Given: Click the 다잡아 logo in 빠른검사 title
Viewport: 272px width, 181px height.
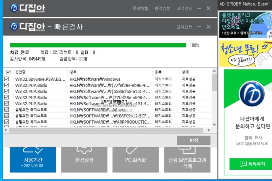Looking at the screenshot, I should tap(27, 27).
